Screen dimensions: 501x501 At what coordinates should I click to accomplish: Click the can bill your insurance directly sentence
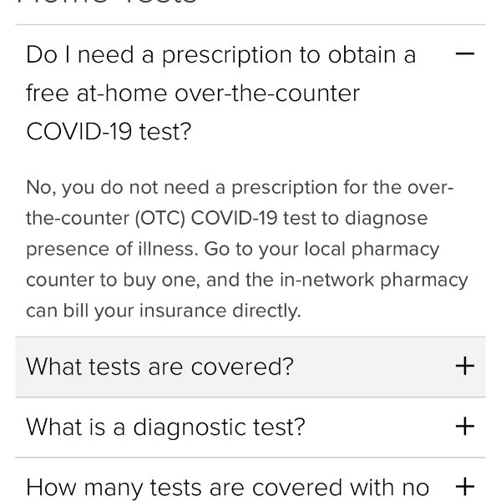pos(164,311)
